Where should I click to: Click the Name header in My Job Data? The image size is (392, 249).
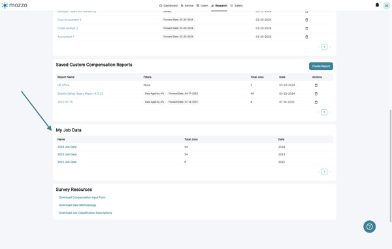(61, 139)
